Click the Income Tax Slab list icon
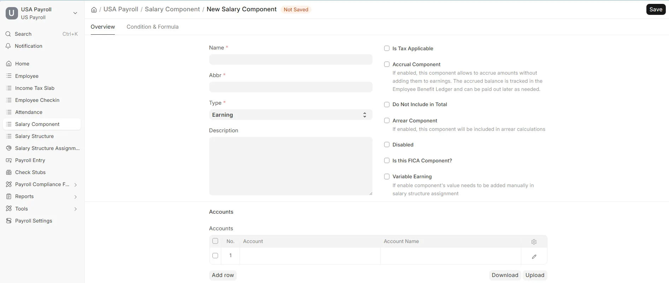The width and height of the screenshot is (669, 283). click(x=9, y=88)
